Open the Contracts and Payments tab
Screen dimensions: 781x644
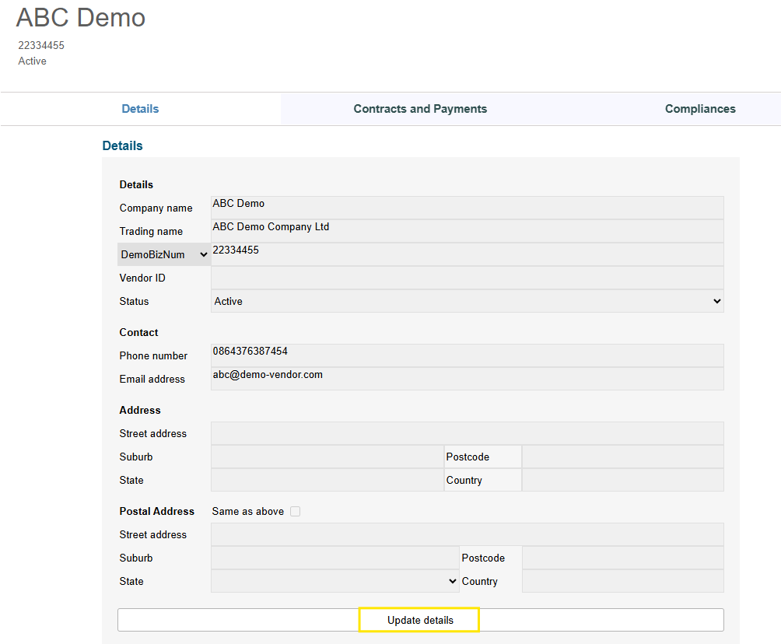point(420,109)
